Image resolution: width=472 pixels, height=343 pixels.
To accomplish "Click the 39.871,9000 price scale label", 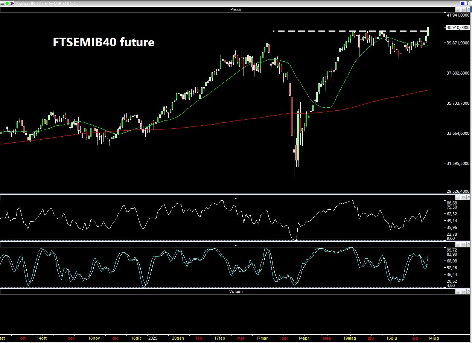I will coord(457,43).
